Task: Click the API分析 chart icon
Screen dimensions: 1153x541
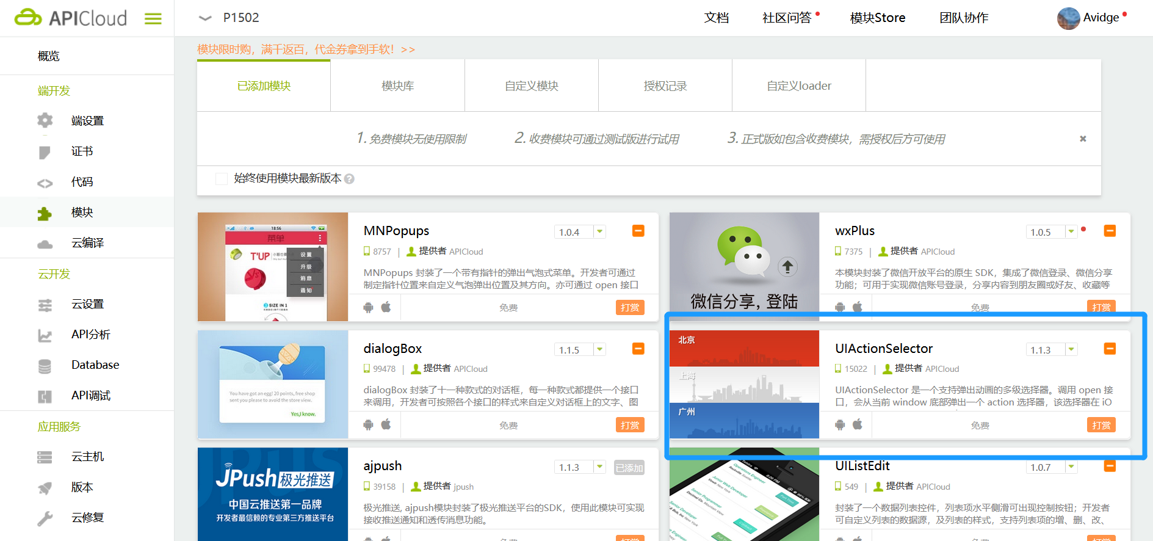Action: (x=45, y=335)
